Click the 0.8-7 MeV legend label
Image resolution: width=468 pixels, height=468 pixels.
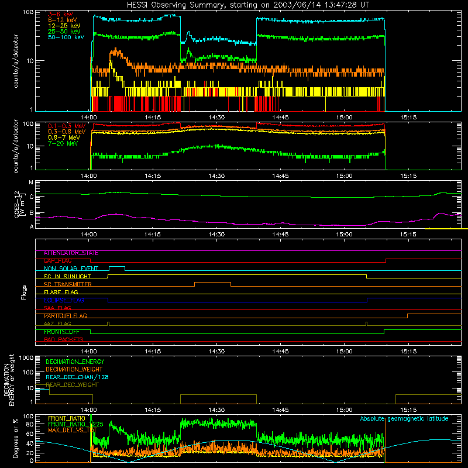click(64, 137)
